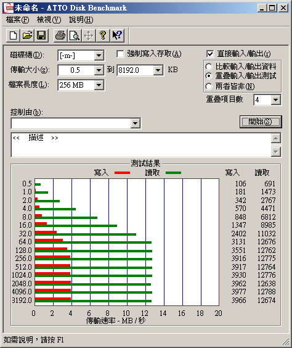Click the description box scroll up arrow
This screenshot has width=292, height=348.
click(x=276, y=138)
